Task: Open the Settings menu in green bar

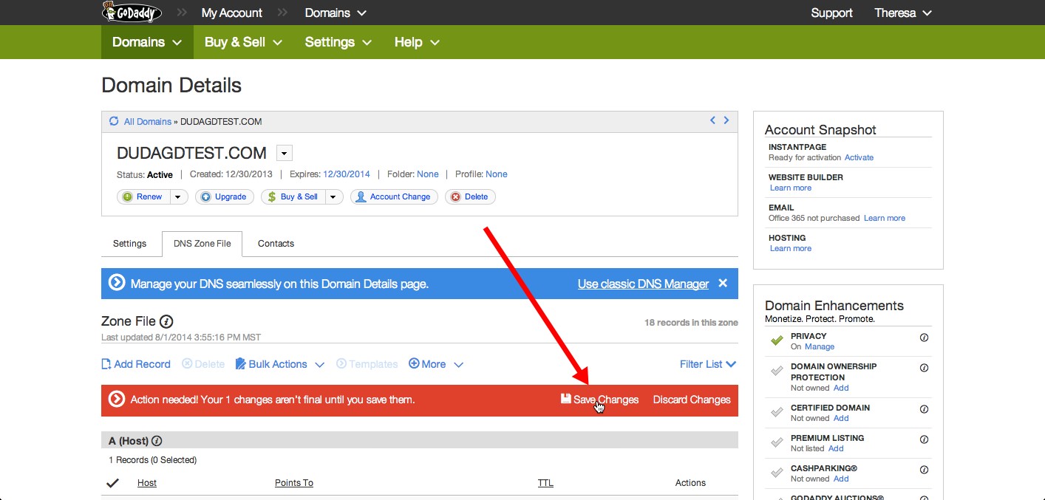Action: [338, 42]
